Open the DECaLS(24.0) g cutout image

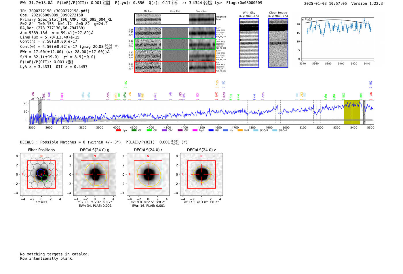[95, 175]
